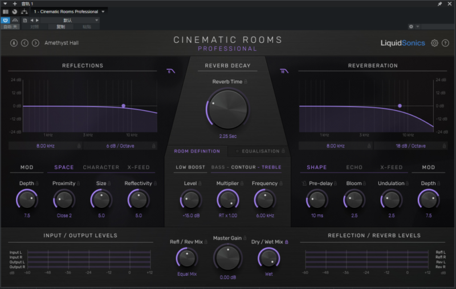Go to next preset with right arrow

click(x=35, y=43)
